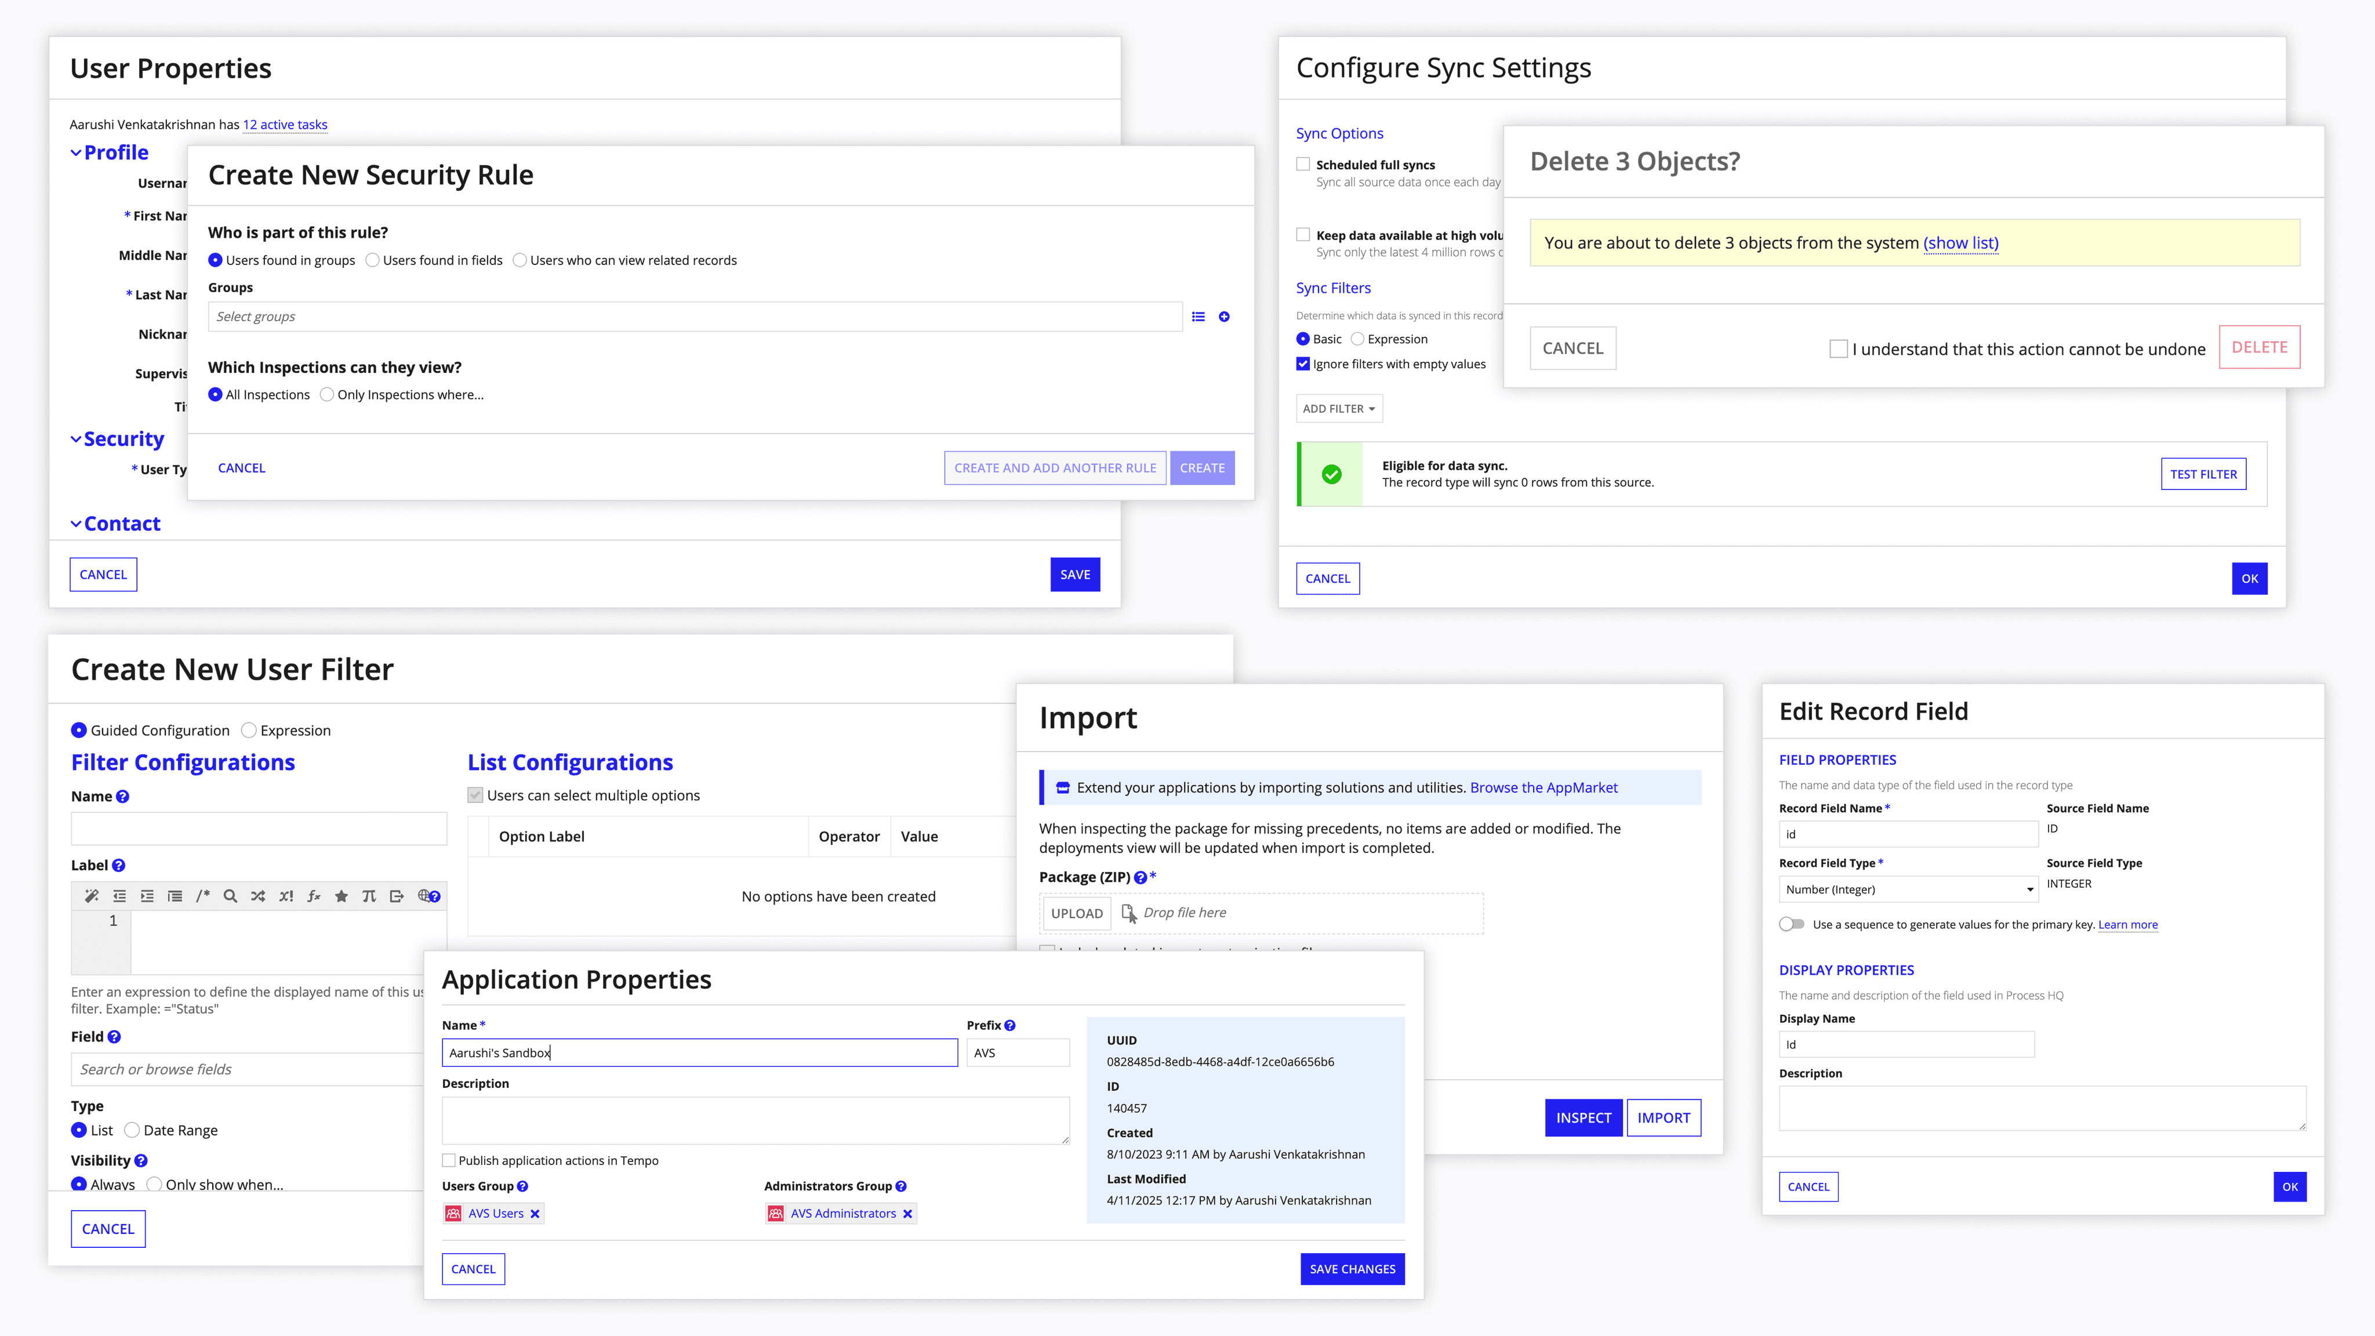
Task: Click help icon next to Package (ZIP)
Action: point(1141,877)
